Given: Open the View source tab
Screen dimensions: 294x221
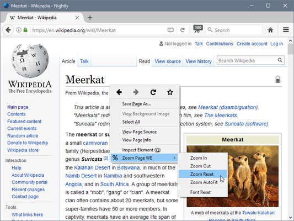Looking at the screenshot, I should [168, 61].
